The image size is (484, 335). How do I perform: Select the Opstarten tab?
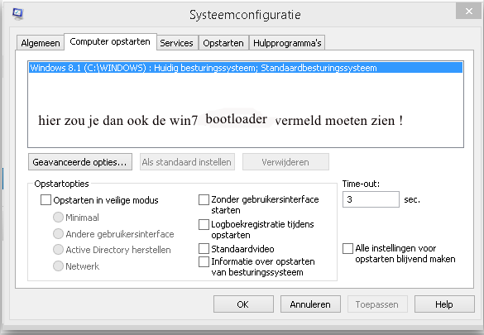(223, 43)
